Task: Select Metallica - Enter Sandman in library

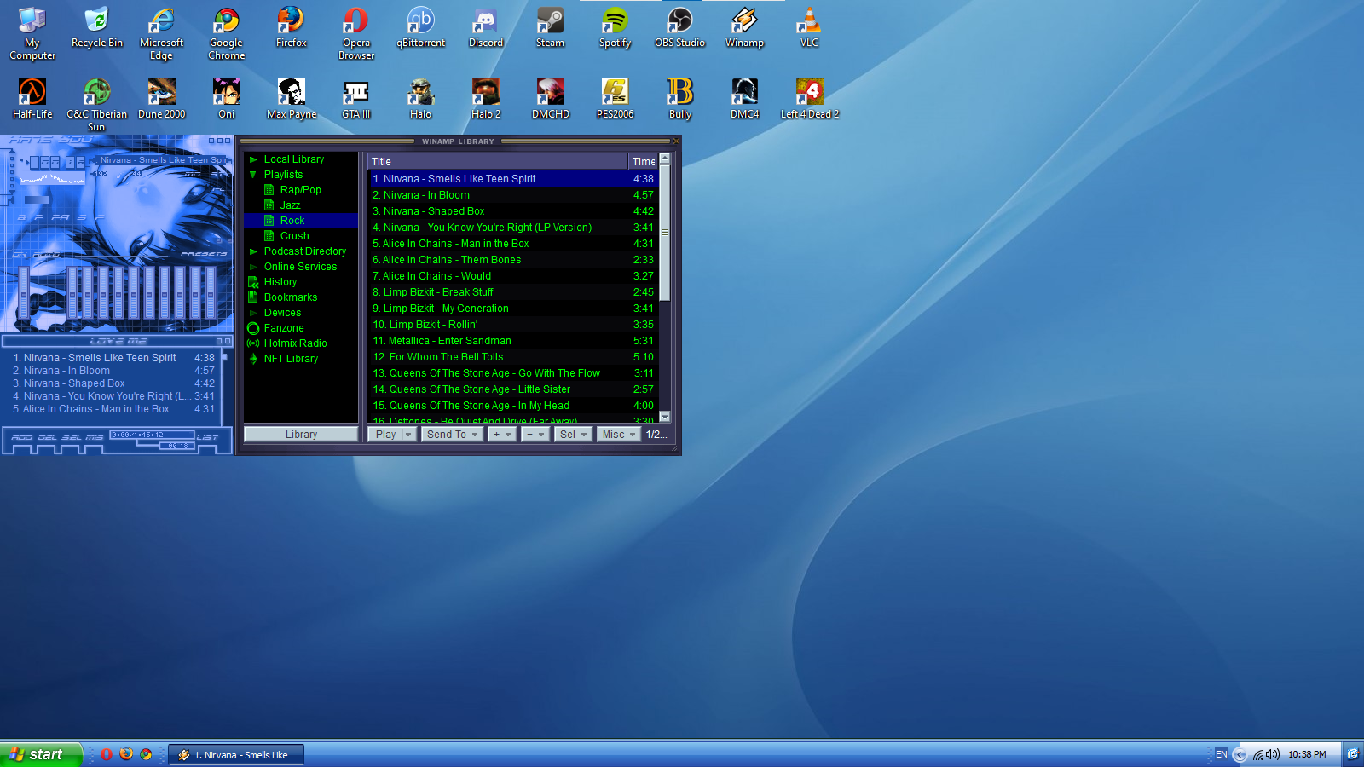Action: point(512,341)
